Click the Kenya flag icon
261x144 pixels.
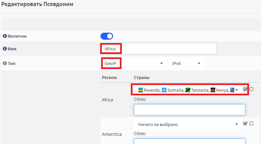[x=213, y=90]
